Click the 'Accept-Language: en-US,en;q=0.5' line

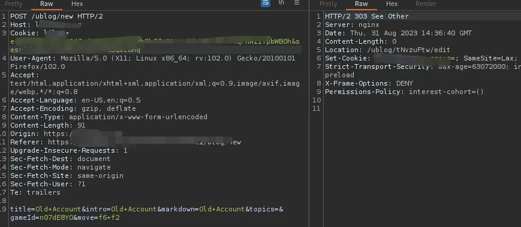click(75, 100)
